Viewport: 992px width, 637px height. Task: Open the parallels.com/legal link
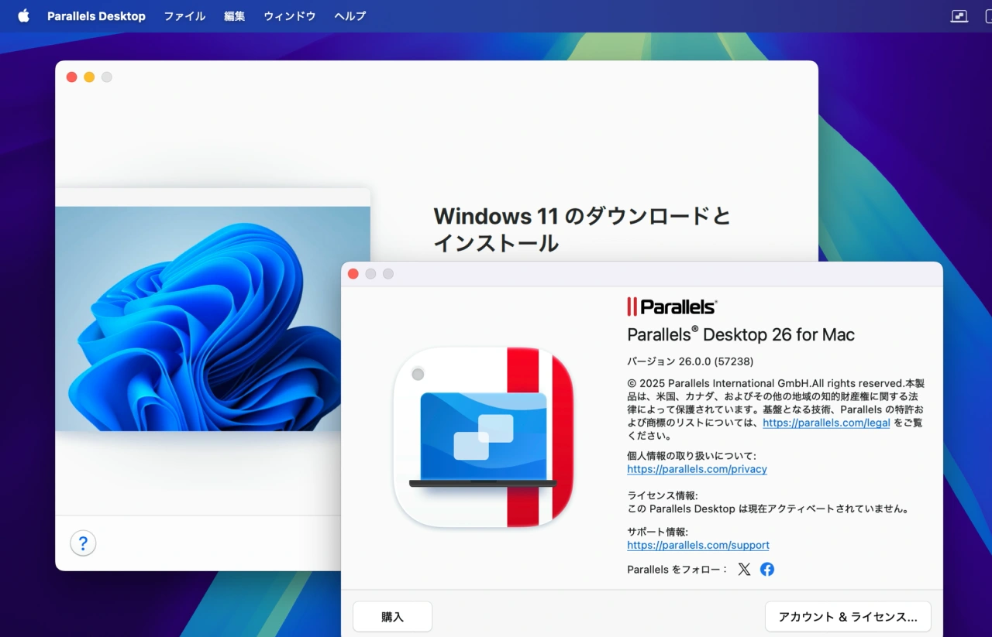826,423
